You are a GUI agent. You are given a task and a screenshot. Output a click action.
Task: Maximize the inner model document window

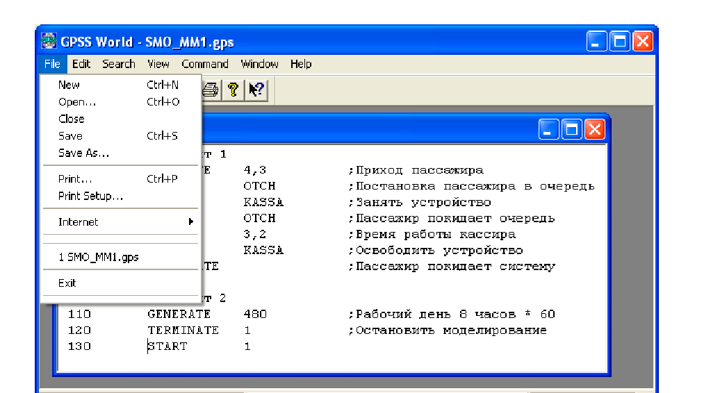pyautogui.click(x=572, y=129)
